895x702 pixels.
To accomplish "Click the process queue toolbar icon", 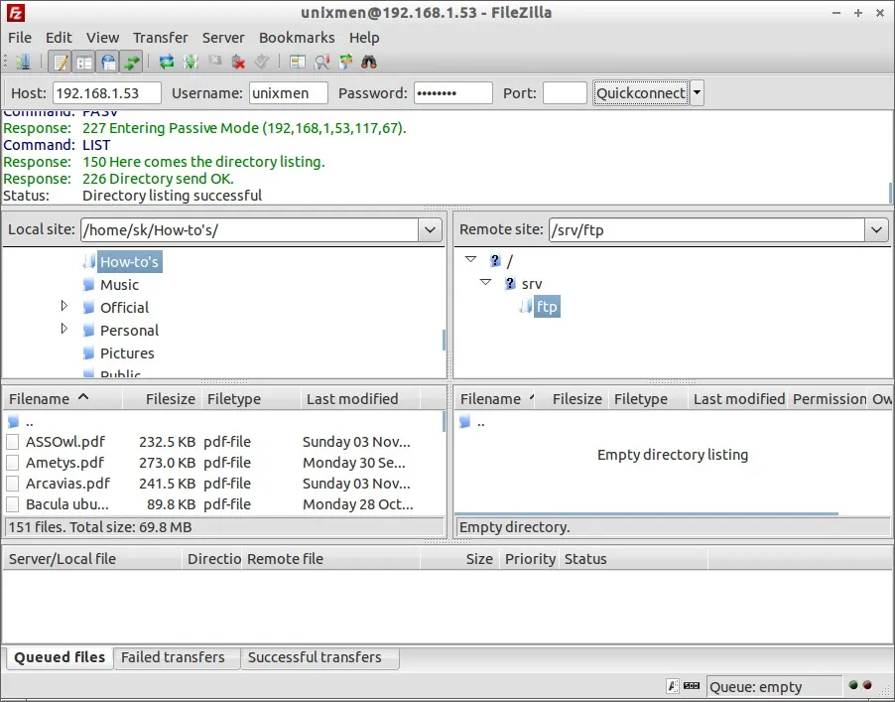I will (x=191, y=62).
